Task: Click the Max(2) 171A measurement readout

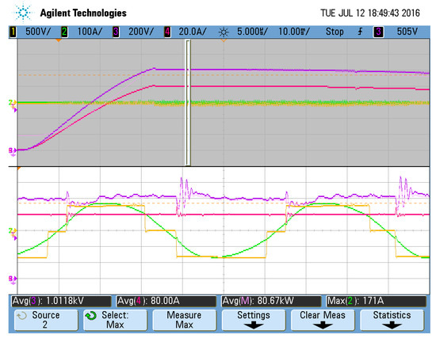Action: coord(377,301)
